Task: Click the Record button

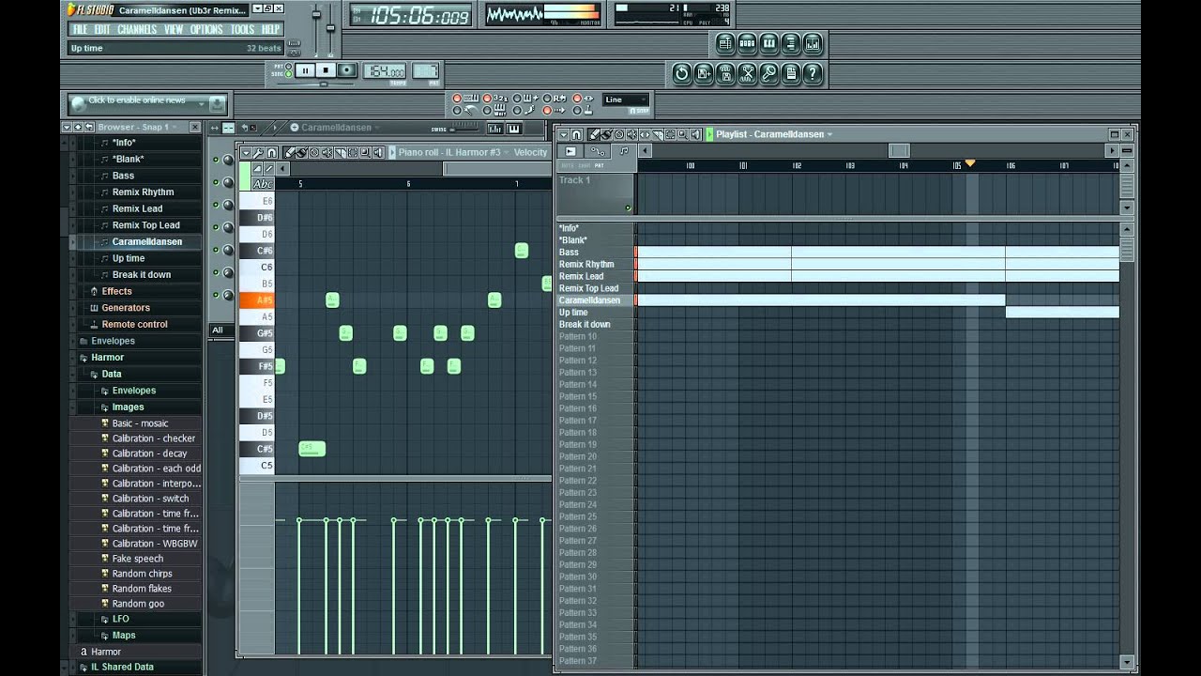Action: click(x=347, y=70)
